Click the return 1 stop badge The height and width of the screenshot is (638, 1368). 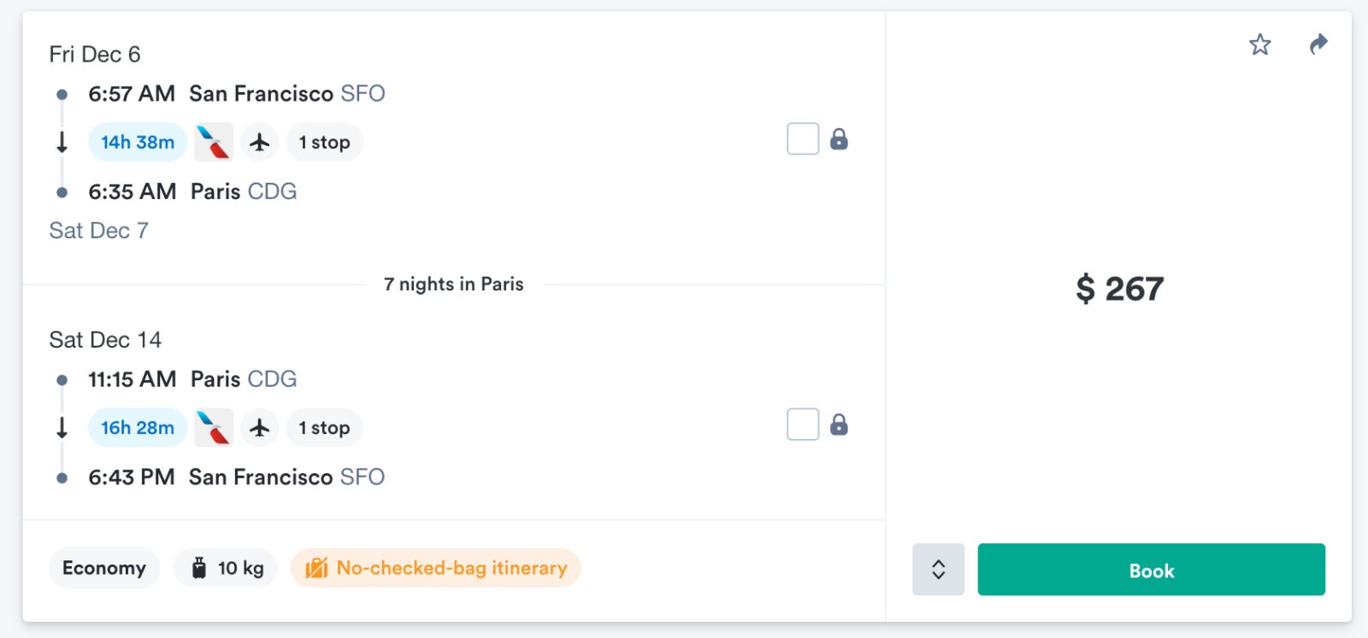coord(324,427)
